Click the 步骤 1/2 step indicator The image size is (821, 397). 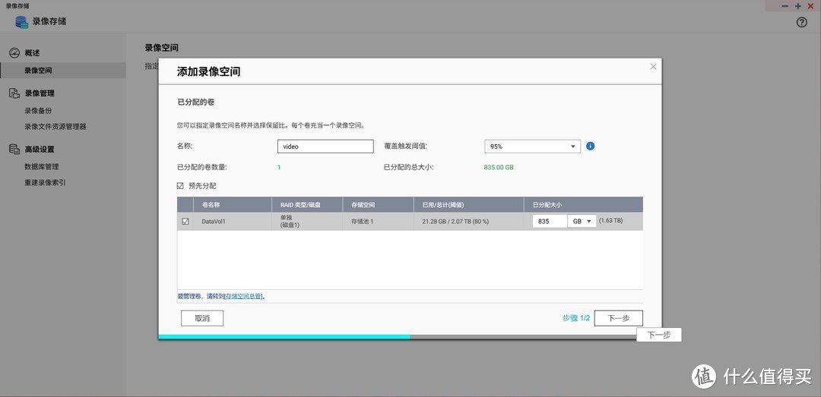pos(576,318)
